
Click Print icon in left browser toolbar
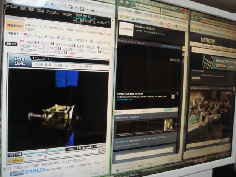tap(93, 10)
